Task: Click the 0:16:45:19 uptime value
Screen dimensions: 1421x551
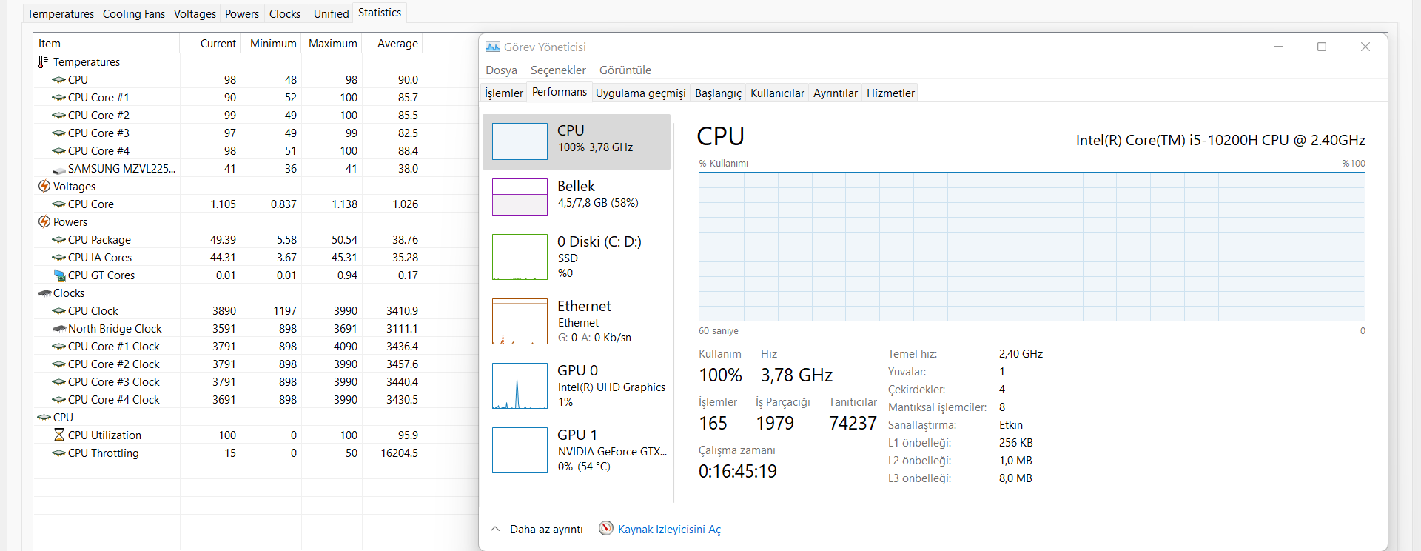Action: 738,471
